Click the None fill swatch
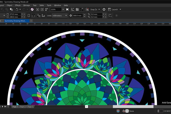The width and height of the screenshot is (171, 114). pos(127,111)
